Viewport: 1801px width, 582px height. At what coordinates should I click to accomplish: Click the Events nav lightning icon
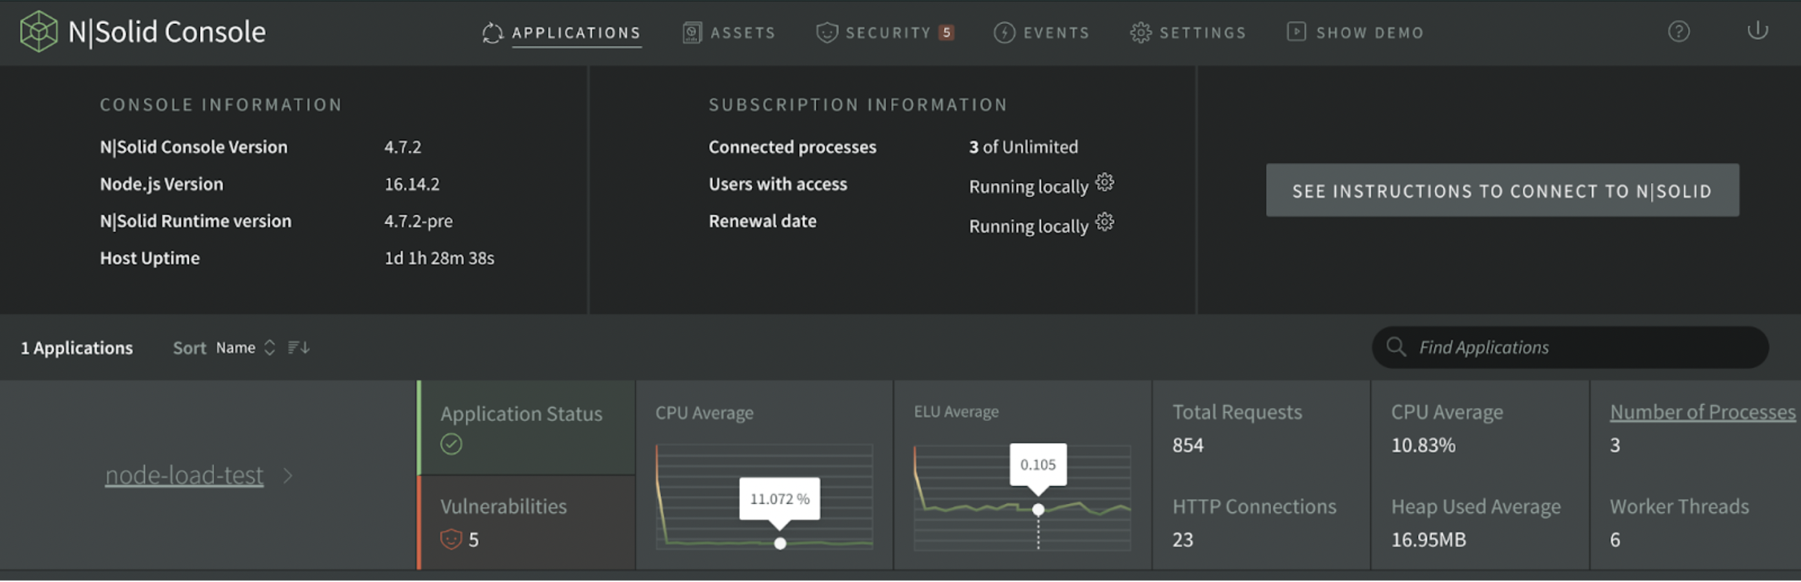tap(1005, 32)
